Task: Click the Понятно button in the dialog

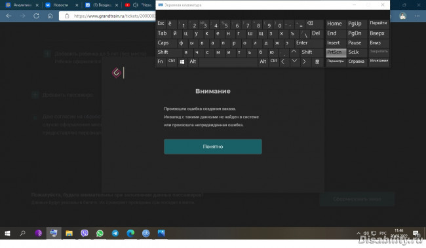Action: point(213,147)
